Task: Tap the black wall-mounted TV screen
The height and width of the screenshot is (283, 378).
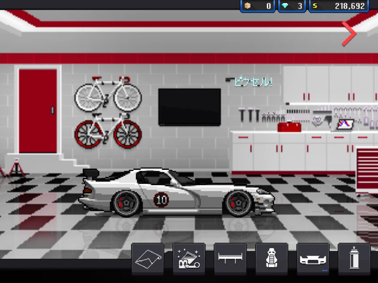Action: tap(189, 107)
